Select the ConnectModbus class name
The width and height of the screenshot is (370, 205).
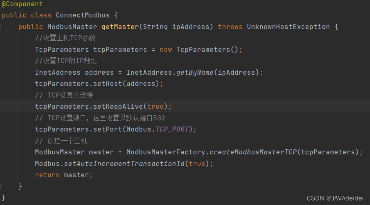[83, 15]
